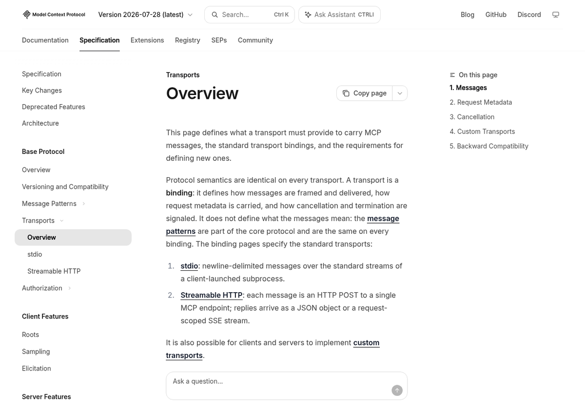Click the Overview page title

point(202,93)
